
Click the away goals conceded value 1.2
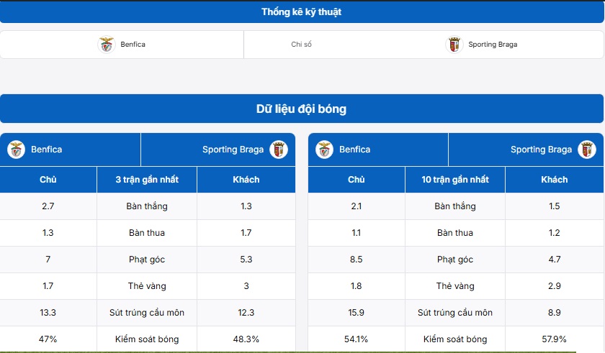click(x=555, y=233)
